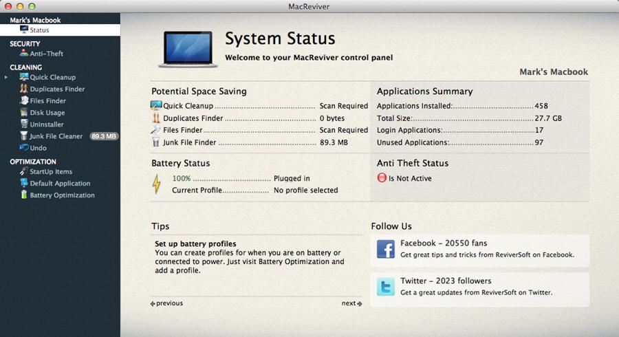The image size is (619, 337).
Task: Click the "Mark's Macbook" header in sidebar
Action: (35, 20)
